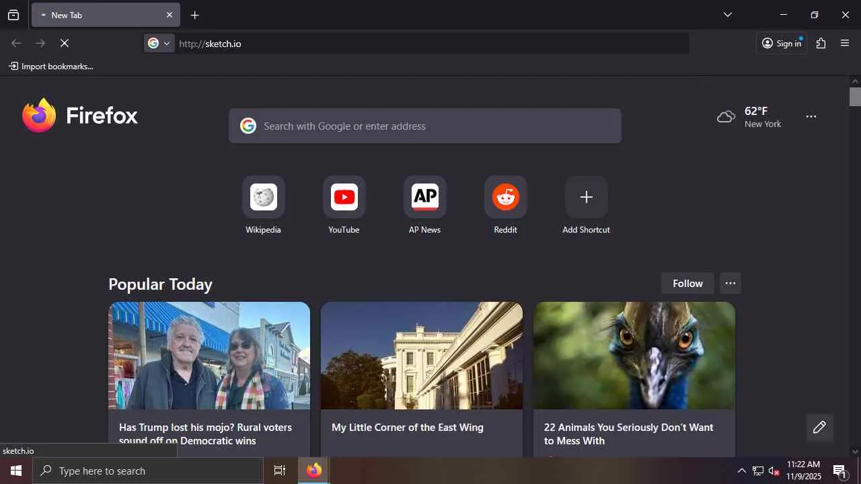Open the Windows Start menu

coord(16,471)
